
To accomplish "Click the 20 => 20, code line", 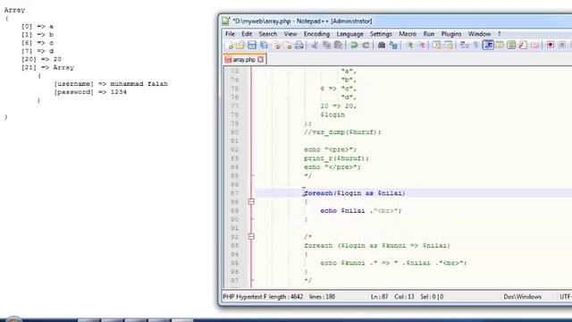I will [x=338, y=106].
